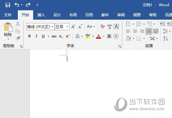Switch to the 视图 ribbon tab
This screenshot has width=172, height=118.
point(137,15)
